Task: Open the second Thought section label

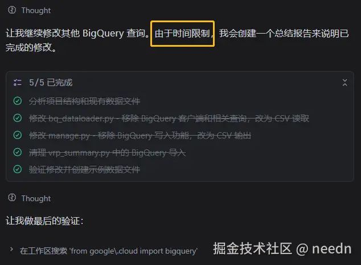Action: [x=36, y=198]
